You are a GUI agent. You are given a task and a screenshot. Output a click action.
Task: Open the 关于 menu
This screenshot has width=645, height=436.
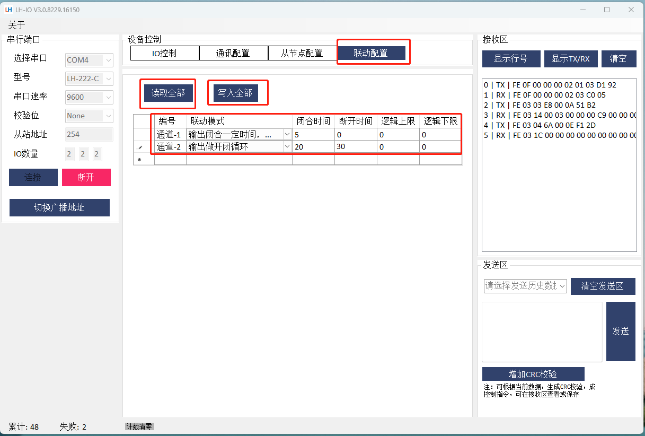[16, 25]
